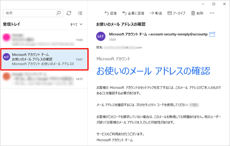This screenshot has height=146, width=230.
Task: Click the purple Mチ avatar in message list
Action: [x=7, y=57]
